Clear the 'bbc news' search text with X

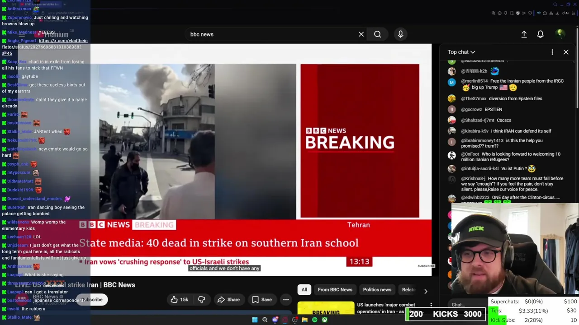pyautogui.click(x=361, y=34)
